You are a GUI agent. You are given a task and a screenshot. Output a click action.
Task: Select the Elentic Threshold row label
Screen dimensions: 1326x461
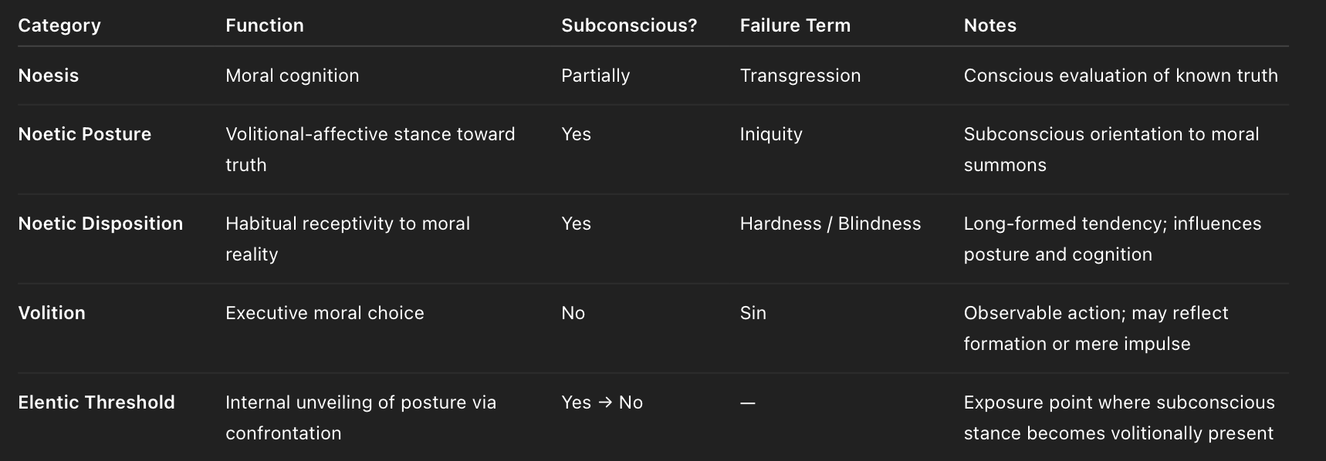tap(96, 402)
